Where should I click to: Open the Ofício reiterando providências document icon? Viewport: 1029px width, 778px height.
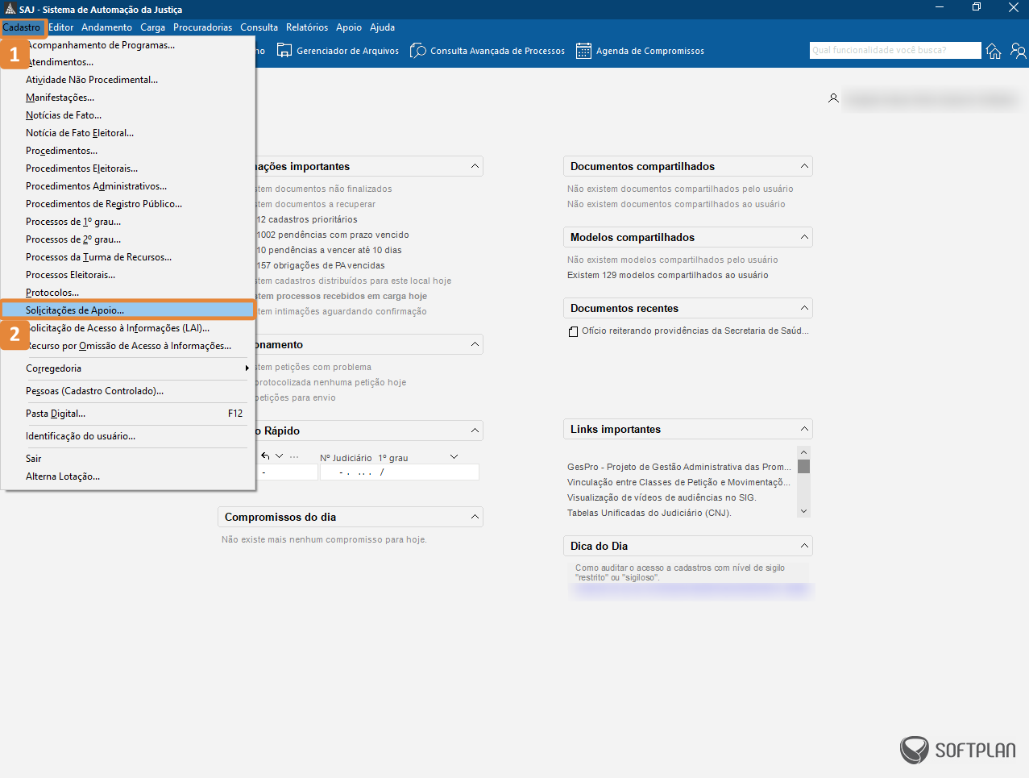(573, 331)
